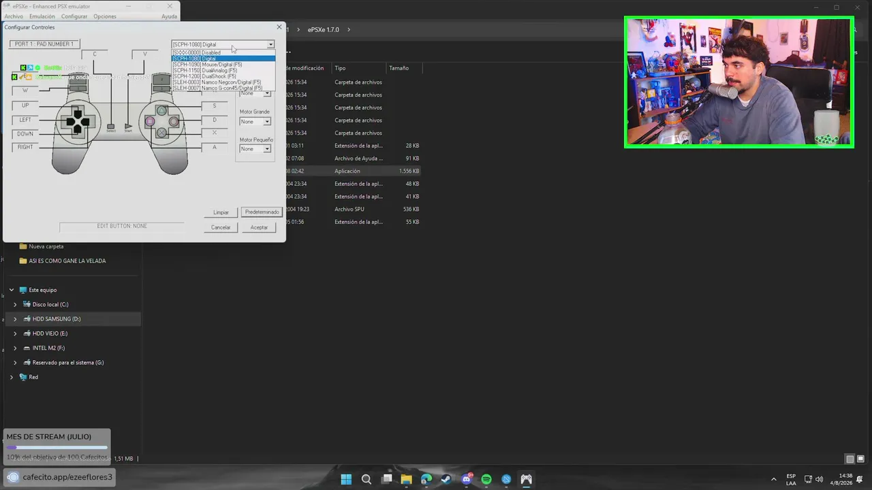The width and height of the screenshot is (872, 490).
Task: Click the Limpiar button
Action: [x=221, y=212]
